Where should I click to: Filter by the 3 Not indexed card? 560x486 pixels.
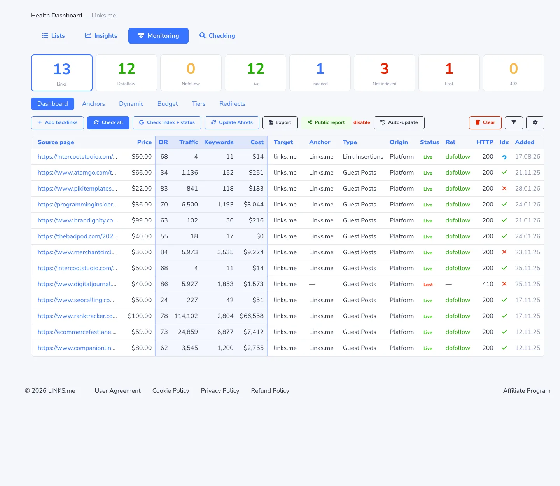click(385, 73)
